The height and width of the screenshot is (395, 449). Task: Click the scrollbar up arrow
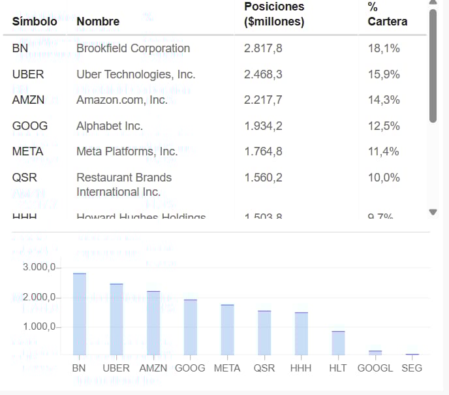click(433, 2)
